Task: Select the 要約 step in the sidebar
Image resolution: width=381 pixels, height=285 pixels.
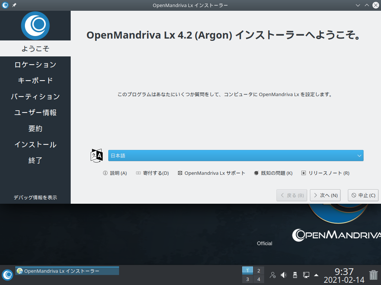Action: pyautogui.click(x=35, y=128)
